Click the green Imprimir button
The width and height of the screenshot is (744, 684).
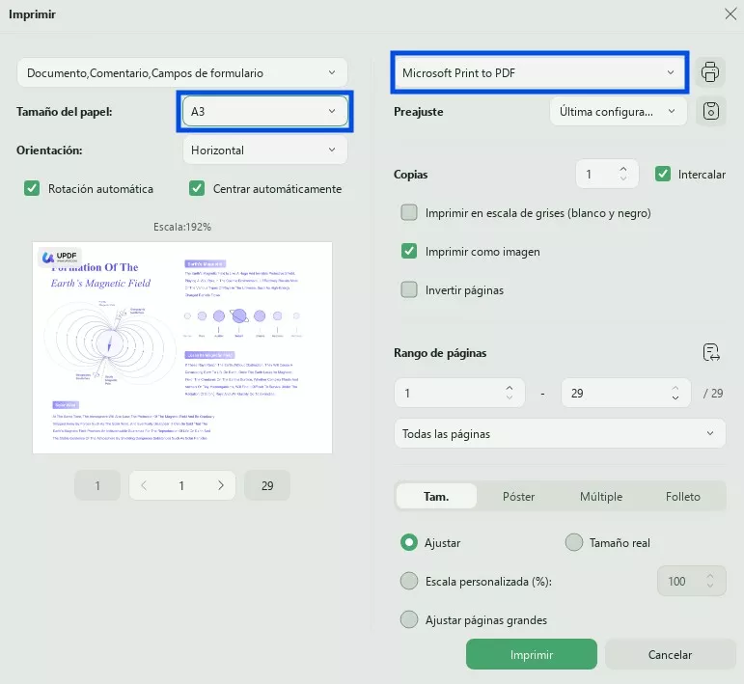532,655
